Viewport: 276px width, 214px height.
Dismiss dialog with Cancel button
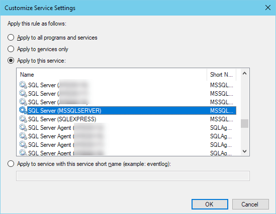250,204
